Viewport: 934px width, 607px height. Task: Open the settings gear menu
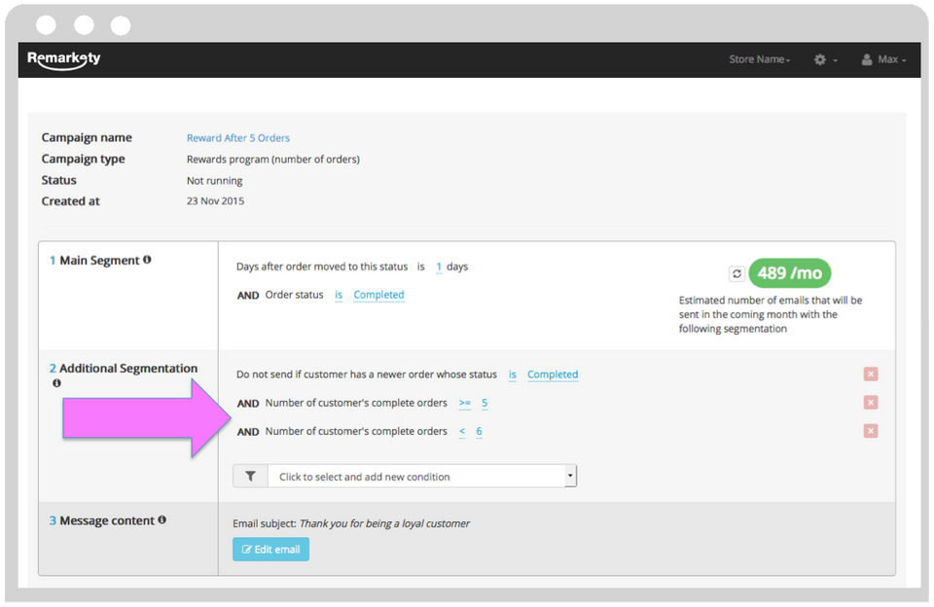click(x=823, y=60)
